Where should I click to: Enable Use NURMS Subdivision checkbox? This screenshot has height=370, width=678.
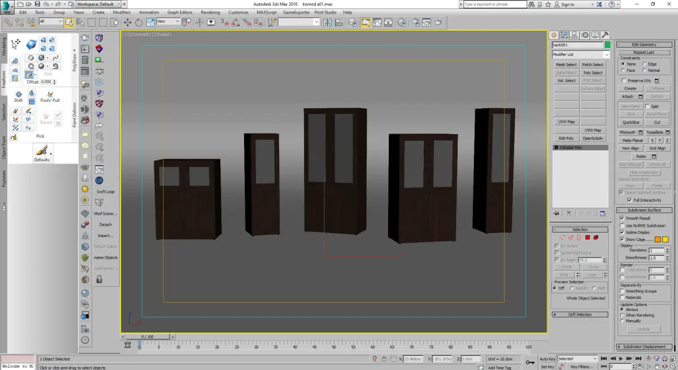click(x=622, y=225)
